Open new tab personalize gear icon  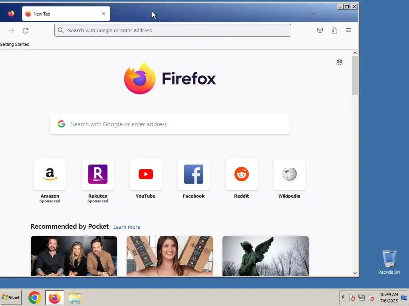click(x=340, y=62)
